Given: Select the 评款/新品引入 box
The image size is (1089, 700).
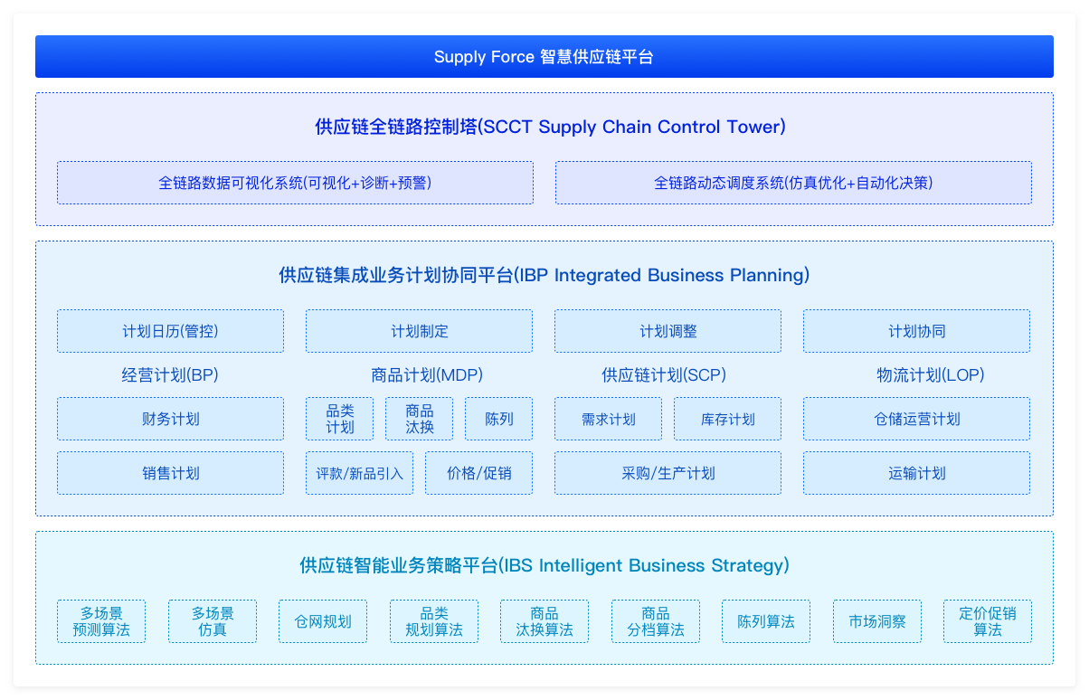Looking at the screenshot, I should click(x=359, y=473).
